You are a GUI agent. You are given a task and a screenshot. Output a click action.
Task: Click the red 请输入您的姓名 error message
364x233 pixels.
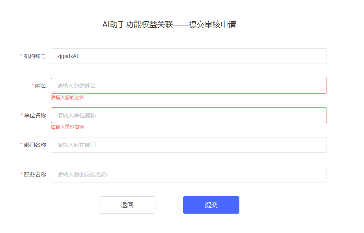coord(67,98)
